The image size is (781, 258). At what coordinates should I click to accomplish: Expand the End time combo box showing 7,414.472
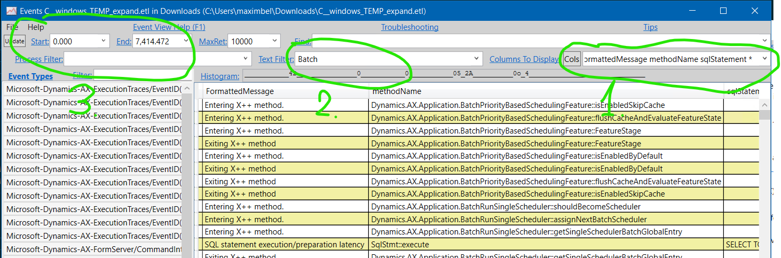(x=186, y=41)
